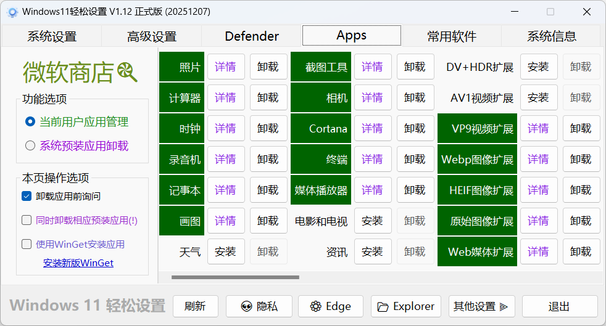This screenshot has width=606, height=326.
Task: Click the 照片 app label
Action: [181, 67]
